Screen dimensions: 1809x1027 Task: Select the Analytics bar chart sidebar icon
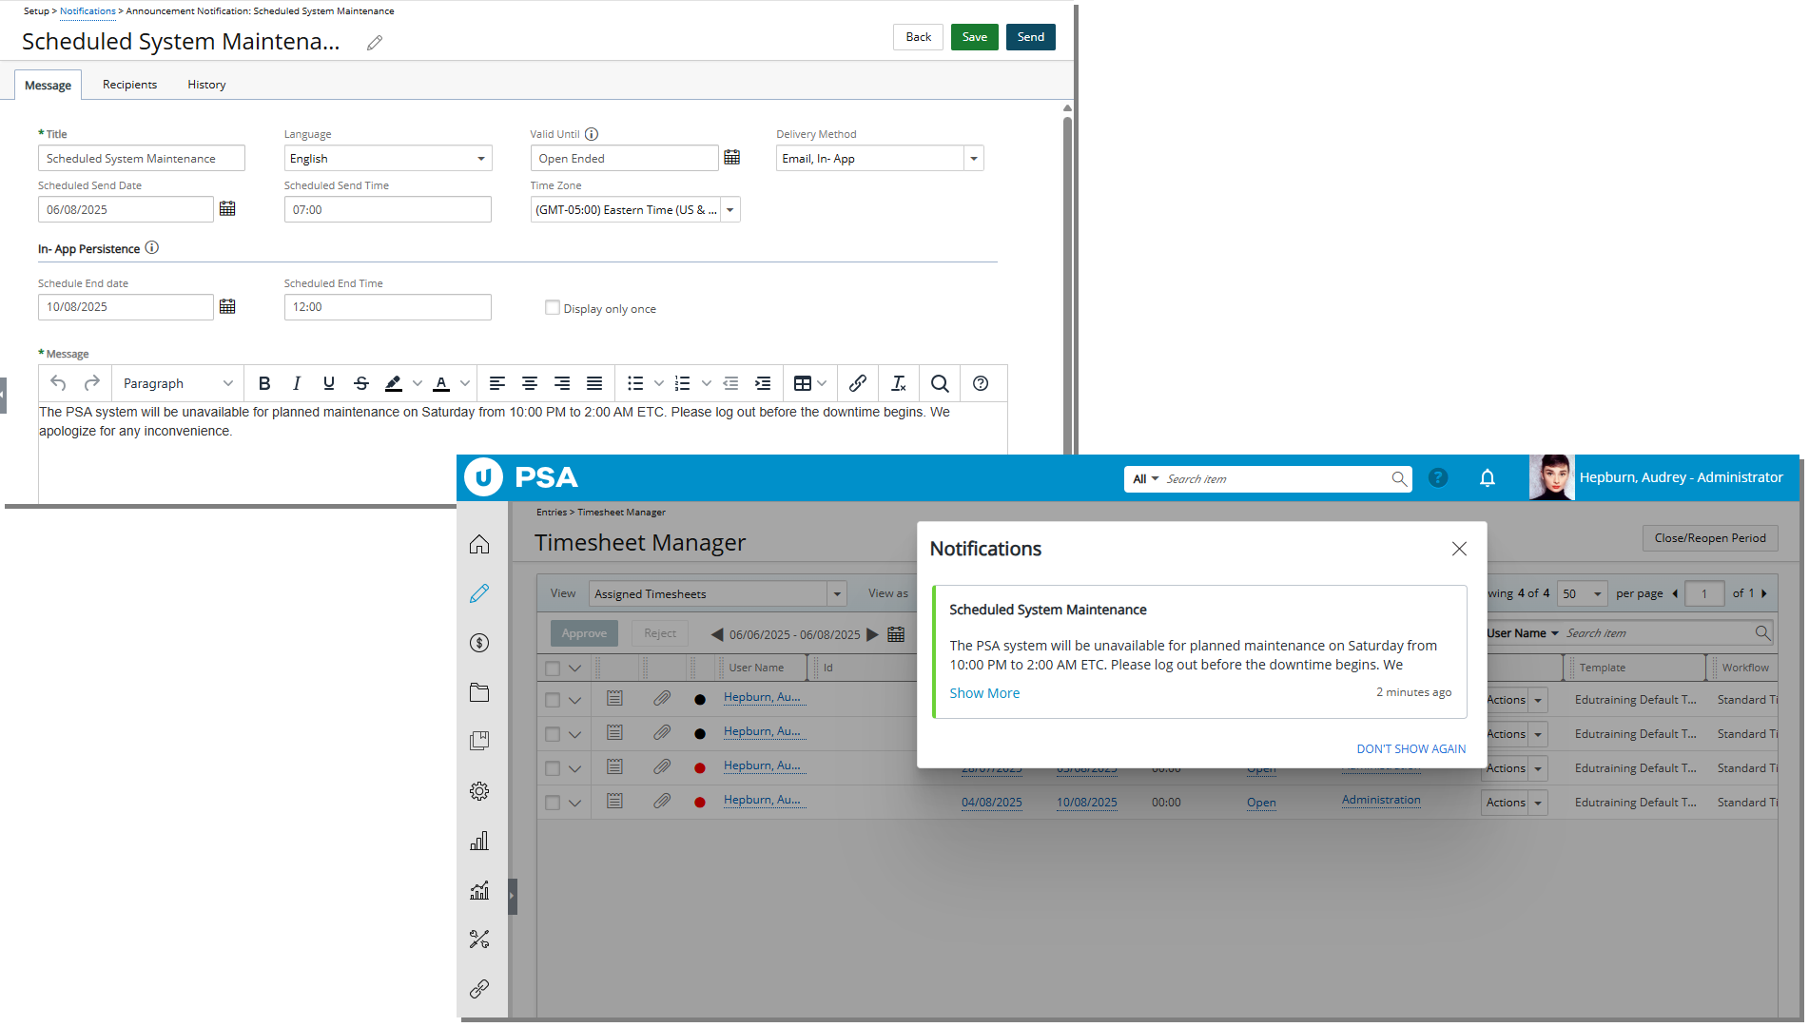(x=479, y=841)
